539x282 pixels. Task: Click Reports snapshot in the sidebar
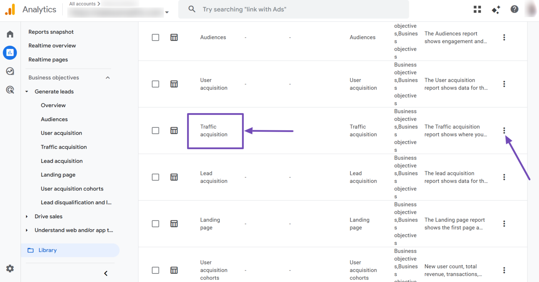point(51,32)
